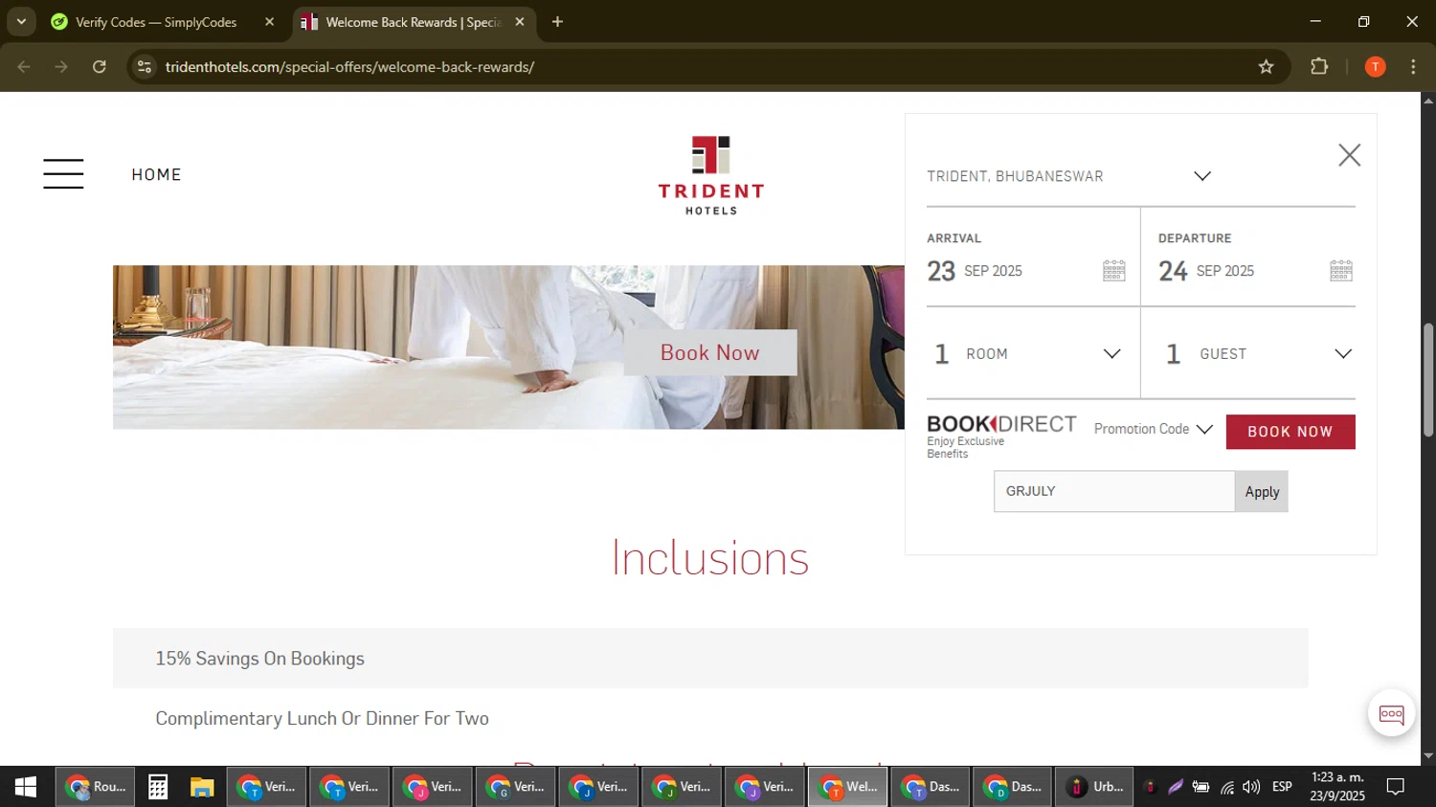This screenshot has height=807, width=1436.
Task: Select the arrival date 23 SEP 2025
Action: pos(975,271)
